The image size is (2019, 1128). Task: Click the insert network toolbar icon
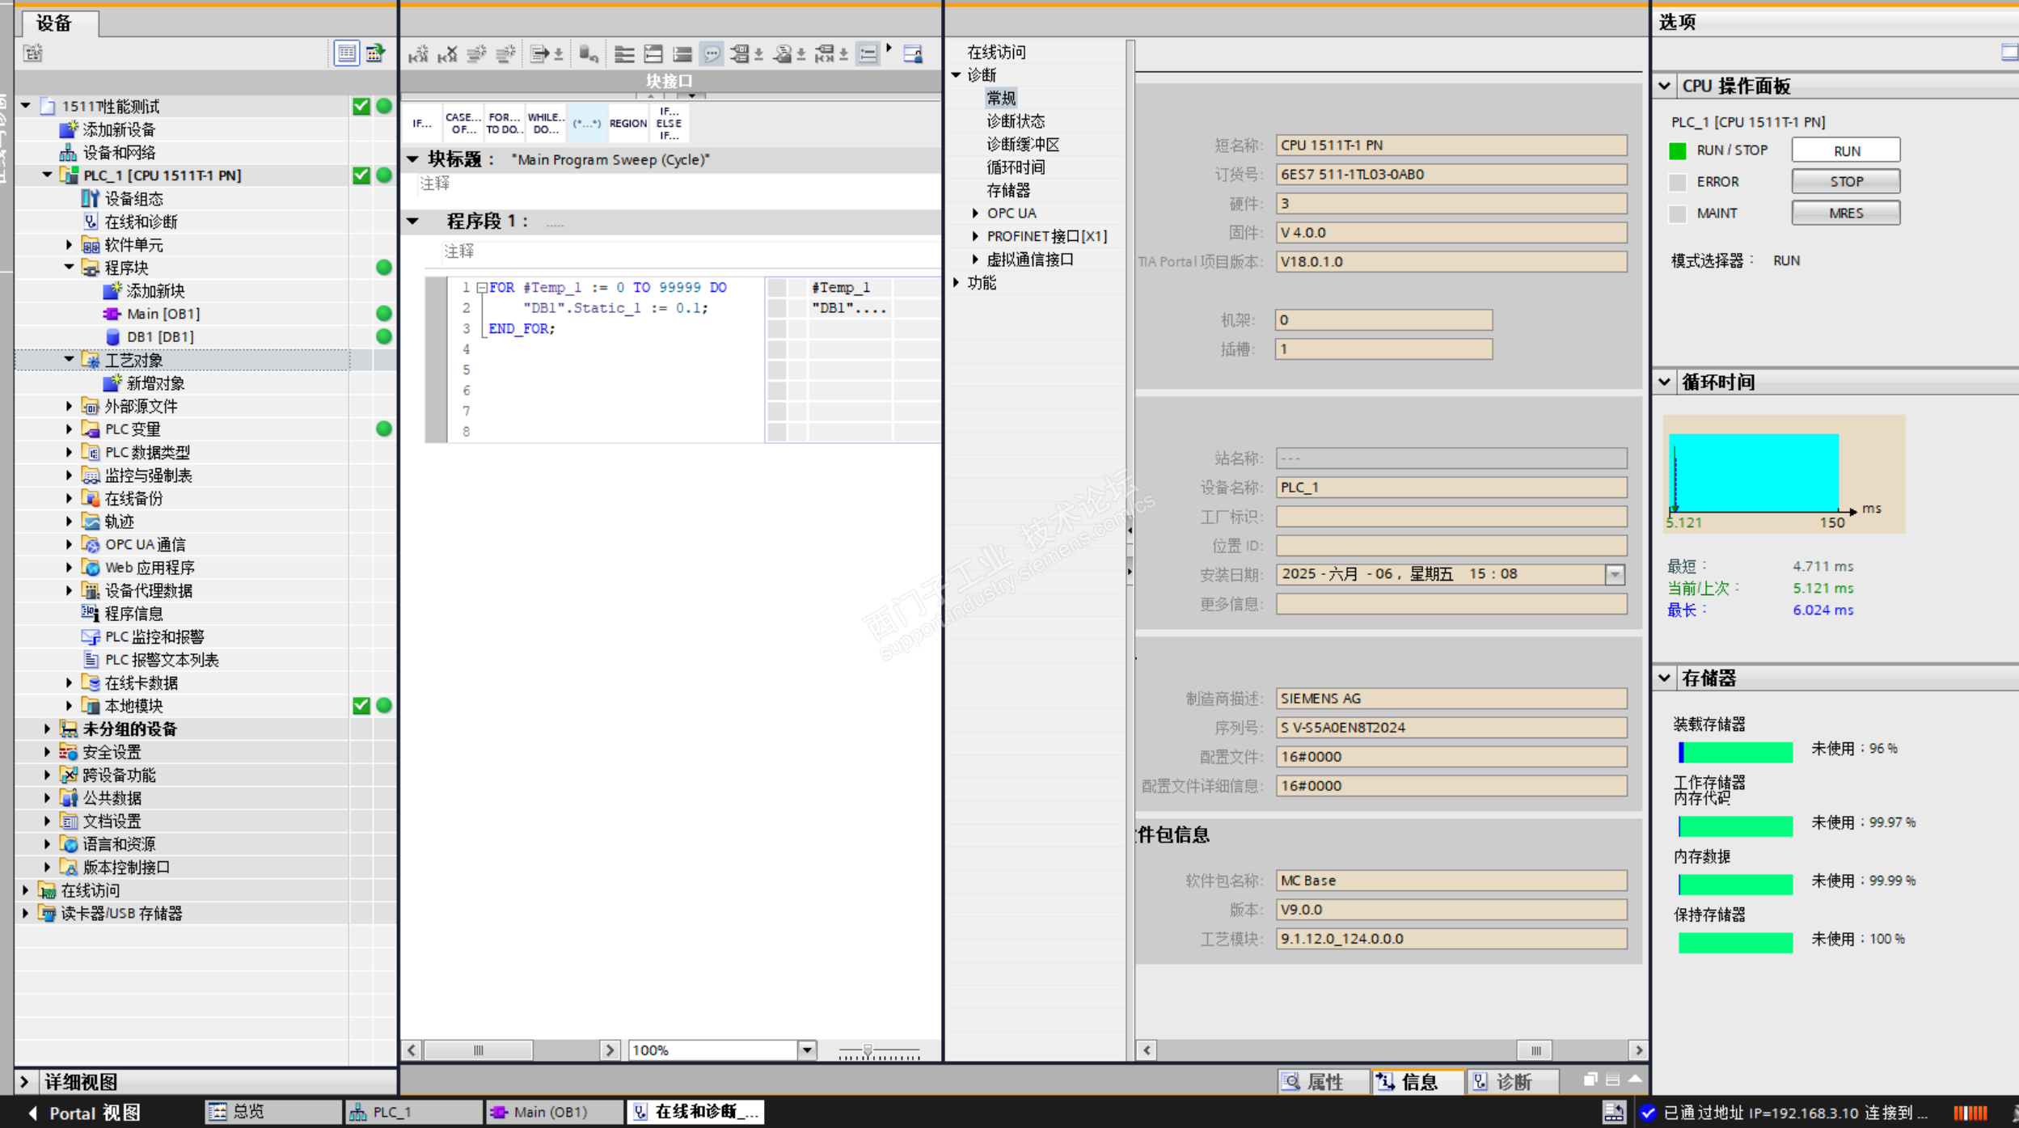[x=418, y=54]
